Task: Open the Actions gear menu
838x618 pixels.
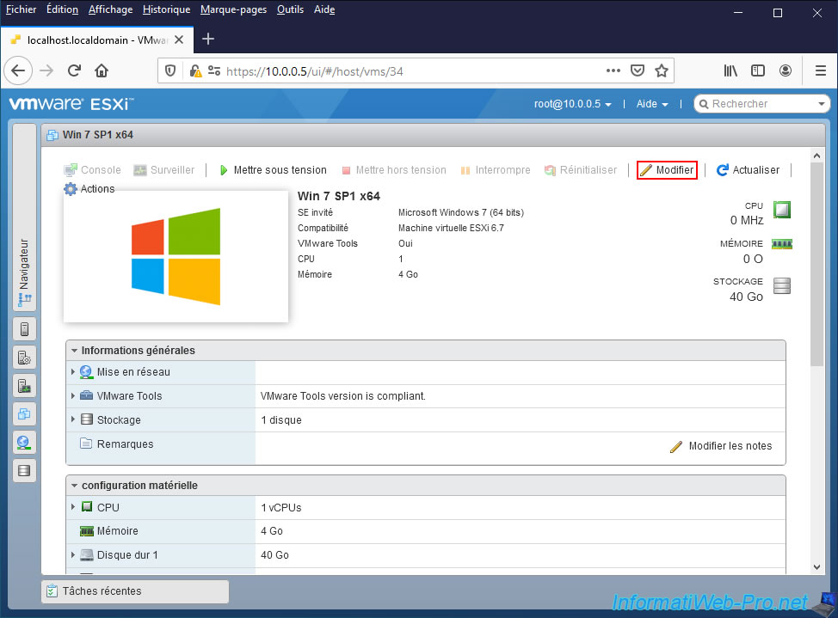Action: pos(89,189)
